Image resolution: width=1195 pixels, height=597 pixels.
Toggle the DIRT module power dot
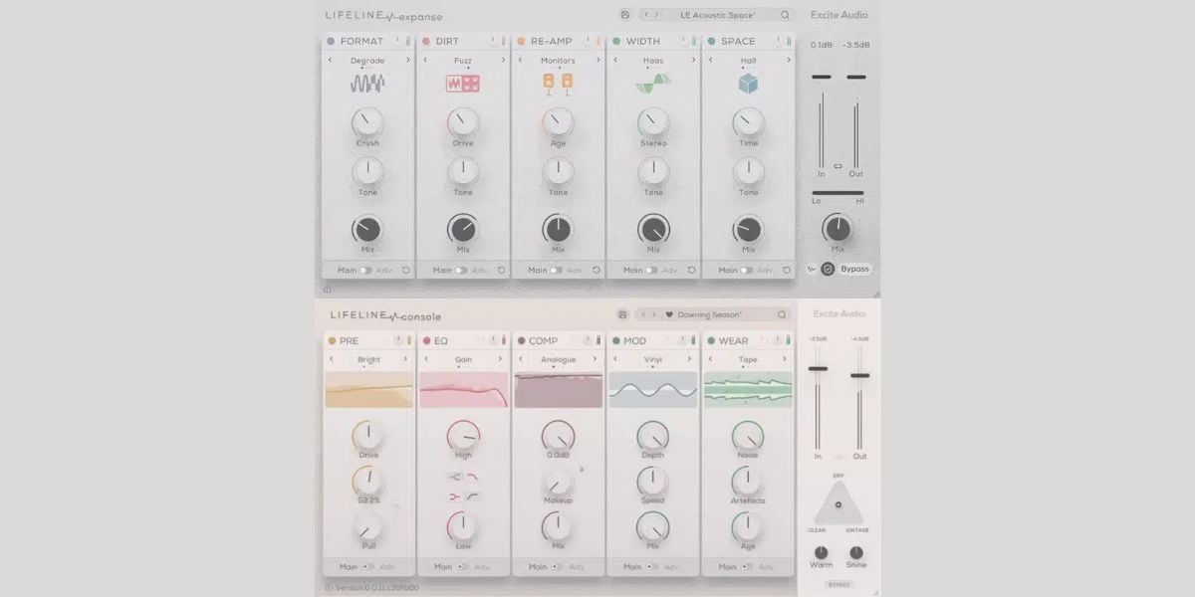pos(426,42)
